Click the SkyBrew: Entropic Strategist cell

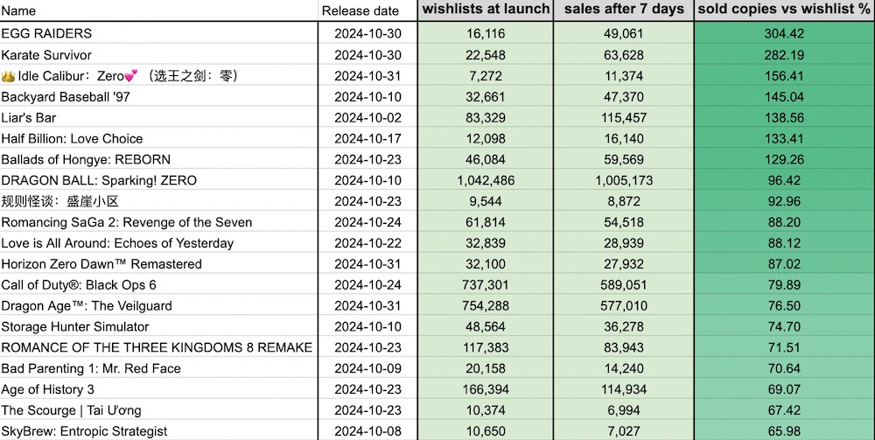point(84,431)
